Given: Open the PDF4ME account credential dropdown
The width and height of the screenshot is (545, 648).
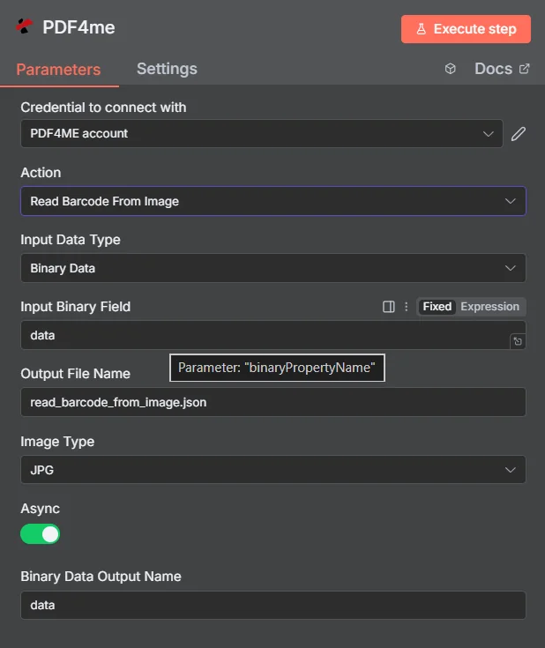Looking at the screenshot, I should coord(262,133).
